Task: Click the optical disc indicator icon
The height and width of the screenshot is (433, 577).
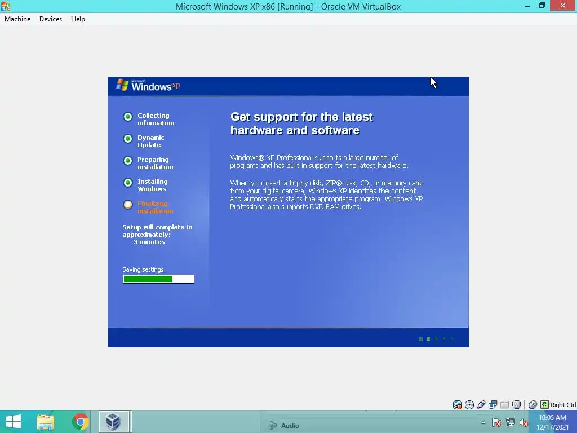Action: (x=469, y=405)
